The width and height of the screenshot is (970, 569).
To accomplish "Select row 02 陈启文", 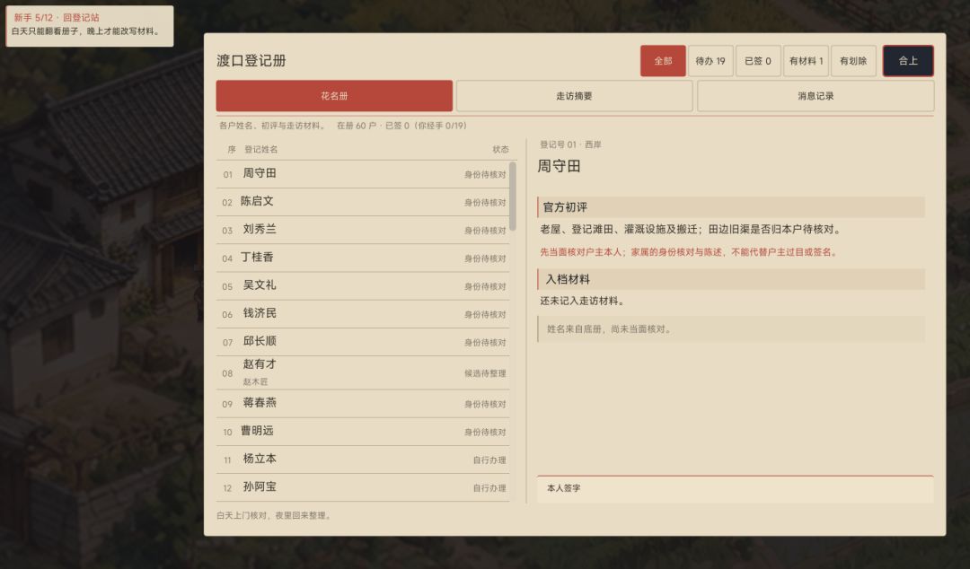I will 363,202.
